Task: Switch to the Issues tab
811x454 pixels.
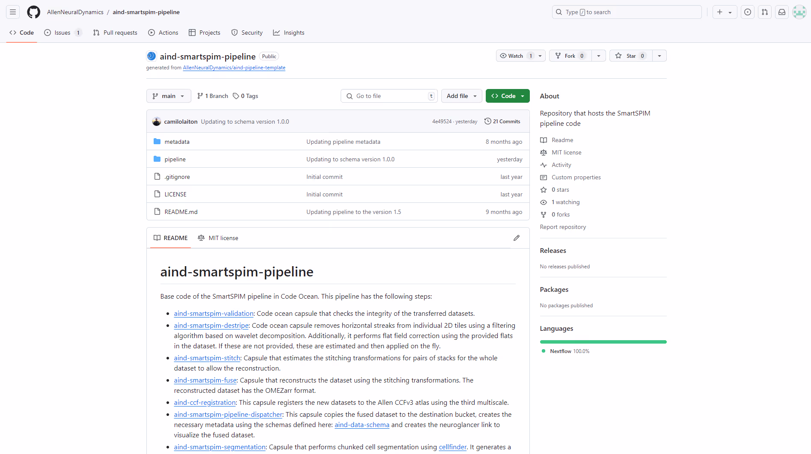Action: pyautogui.click(x=63, y=33)
